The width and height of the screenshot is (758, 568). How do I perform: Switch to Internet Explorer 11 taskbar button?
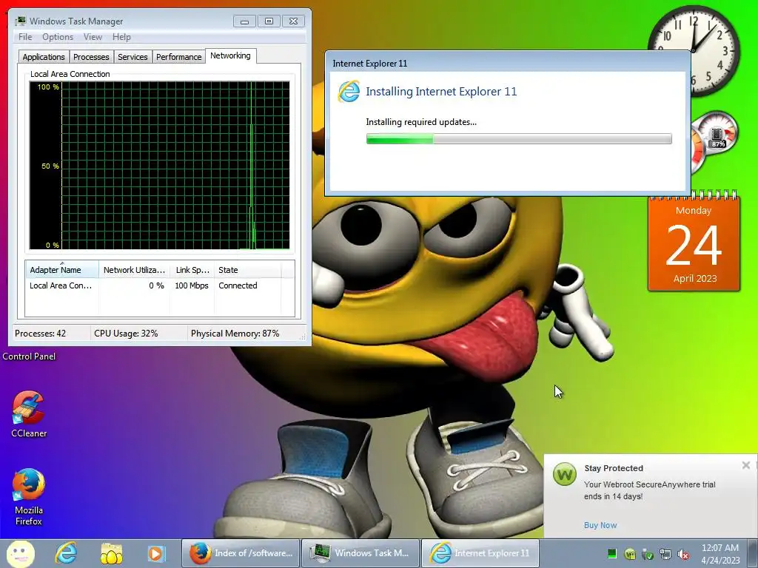tap(480, 553)
